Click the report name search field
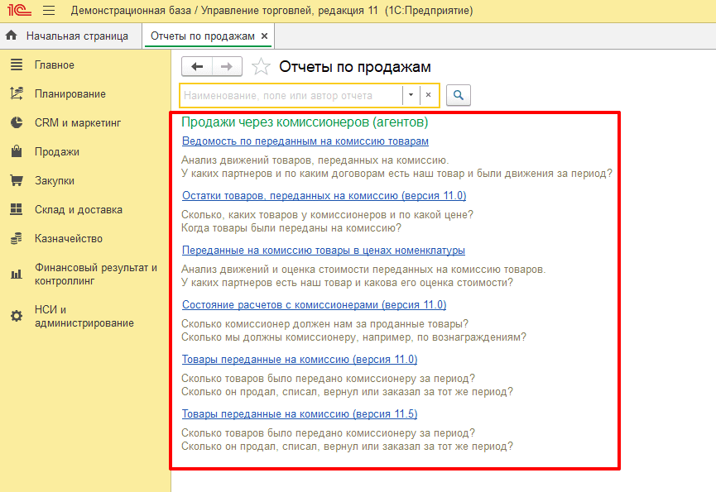 click(x=290, y=96)
